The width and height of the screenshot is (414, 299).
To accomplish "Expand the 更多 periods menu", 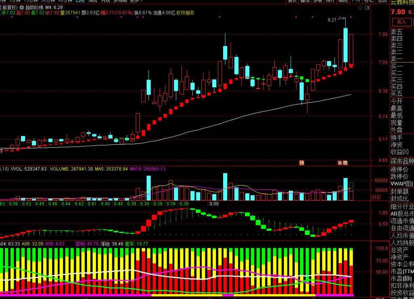I will pos(135,1).
